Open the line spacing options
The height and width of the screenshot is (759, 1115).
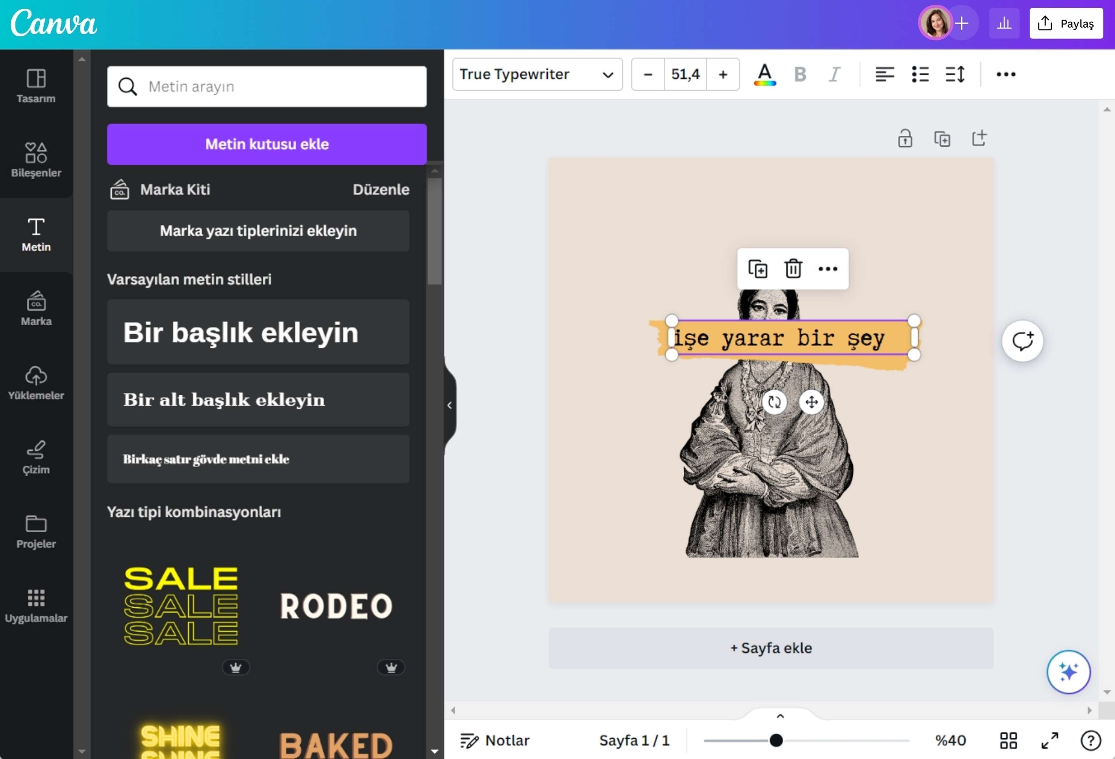pos(955,74)
